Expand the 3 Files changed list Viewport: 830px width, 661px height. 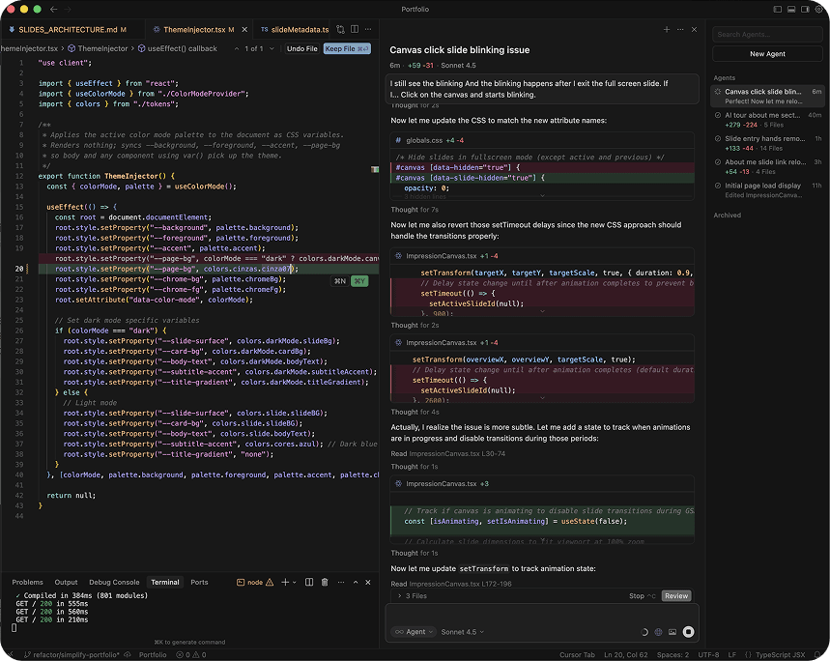414,596
